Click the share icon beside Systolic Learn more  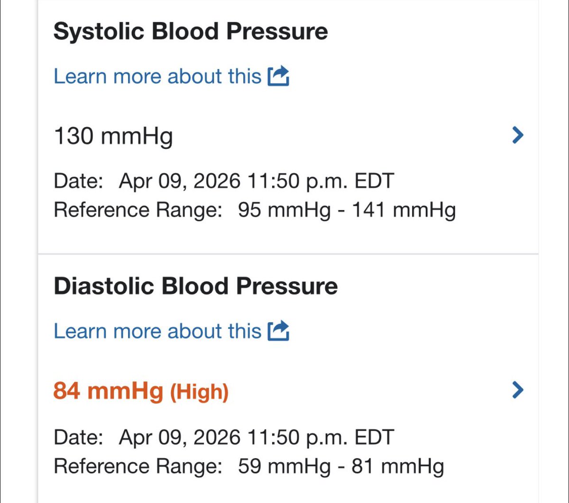(x=278, y=76)
